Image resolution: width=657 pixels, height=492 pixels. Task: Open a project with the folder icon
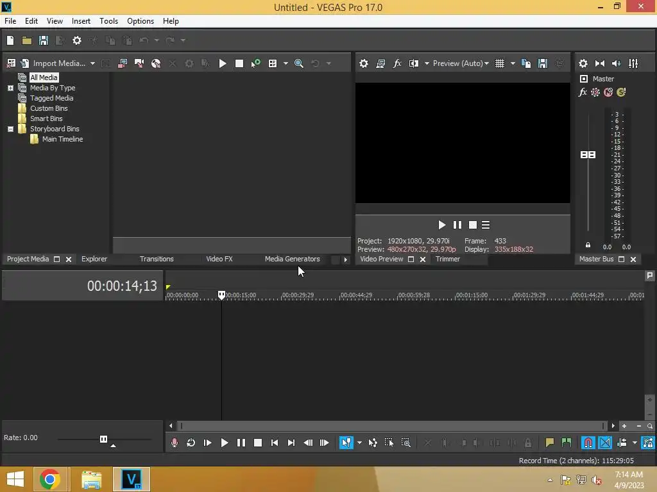click(27, 40)
